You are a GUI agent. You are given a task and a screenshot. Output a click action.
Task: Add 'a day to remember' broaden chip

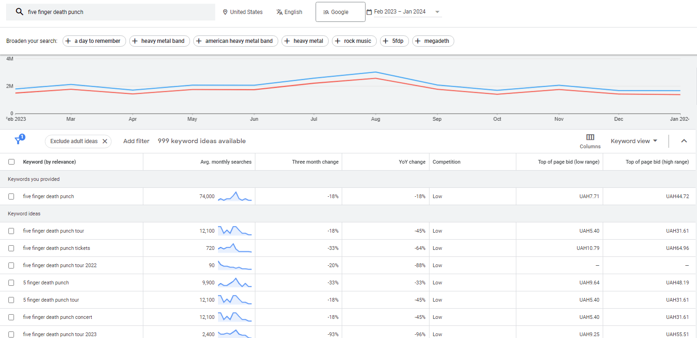(x=94, y=41)
